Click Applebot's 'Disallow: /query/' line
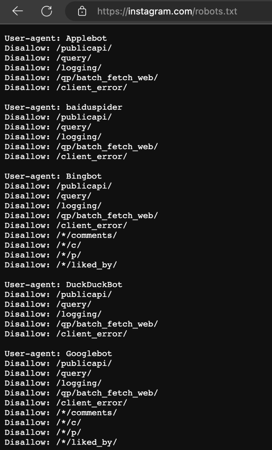The width and height of the screenshot is (272, 450). click(48, 58)
